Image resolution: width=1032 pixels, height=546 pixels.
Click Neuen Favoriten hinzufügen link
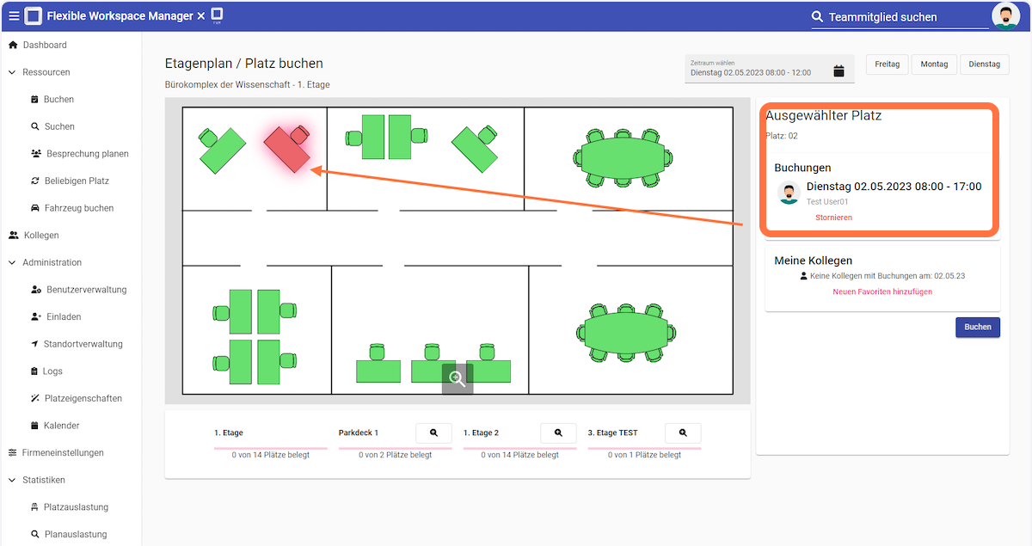click(x=882, y=291)
